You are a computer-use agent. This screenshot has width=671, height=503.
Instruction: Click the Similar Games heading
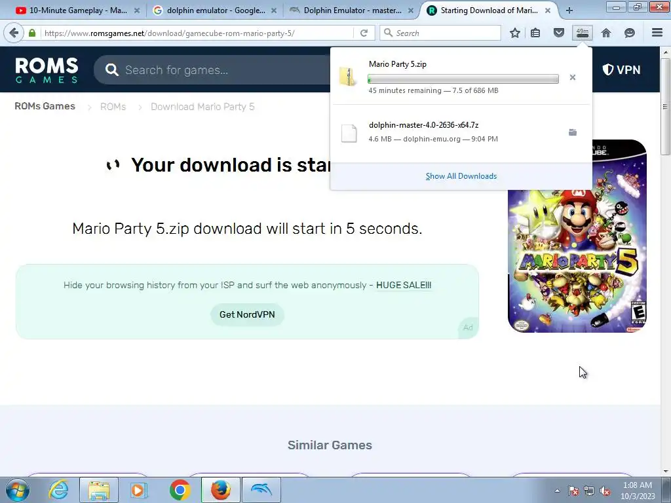point(330,445)
